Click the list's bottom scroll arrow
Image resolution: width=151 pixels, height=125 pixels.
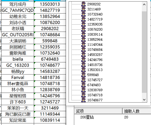[144, 99]
